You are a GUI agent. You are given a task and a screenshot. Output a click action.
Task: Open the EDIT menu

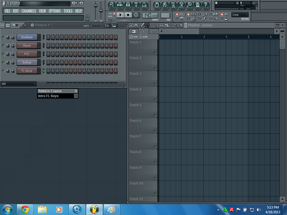pos(16,11)
